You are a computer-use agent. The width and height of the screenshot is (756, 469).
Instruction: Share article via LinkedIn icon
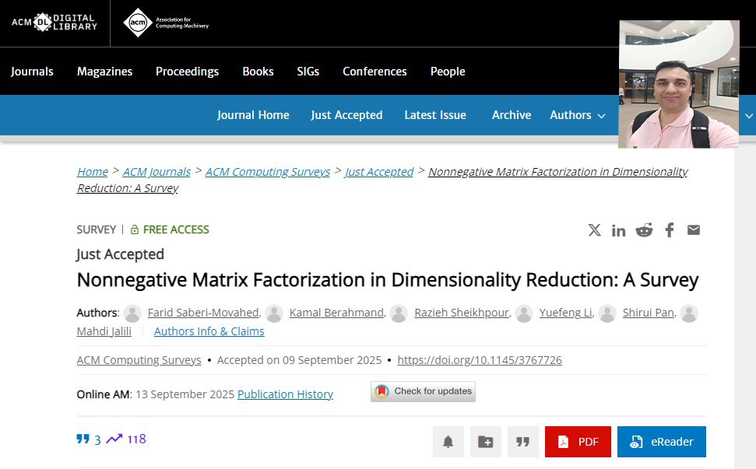pyautogui.click(x=619, y=230)
